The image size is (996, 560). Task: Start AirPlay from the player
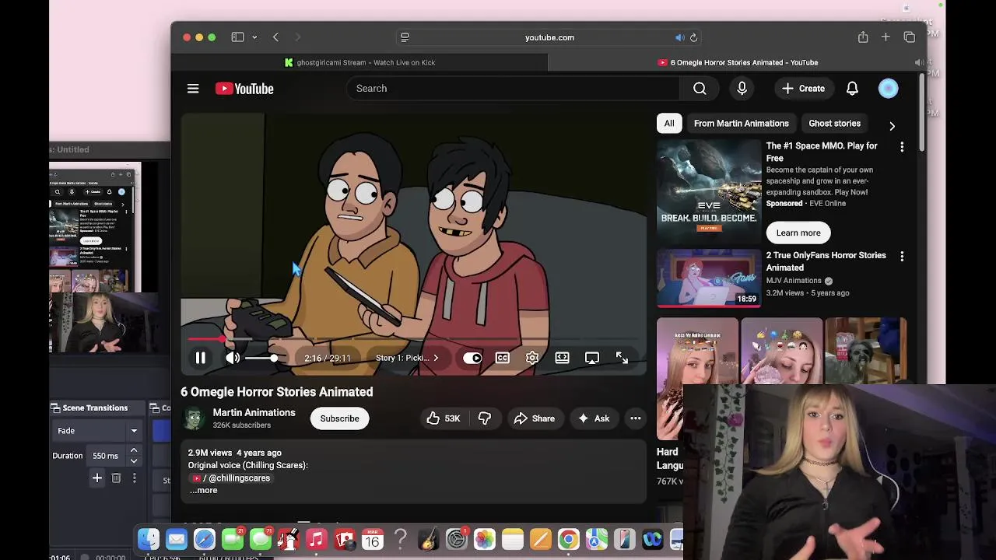[x=592, y=358]
